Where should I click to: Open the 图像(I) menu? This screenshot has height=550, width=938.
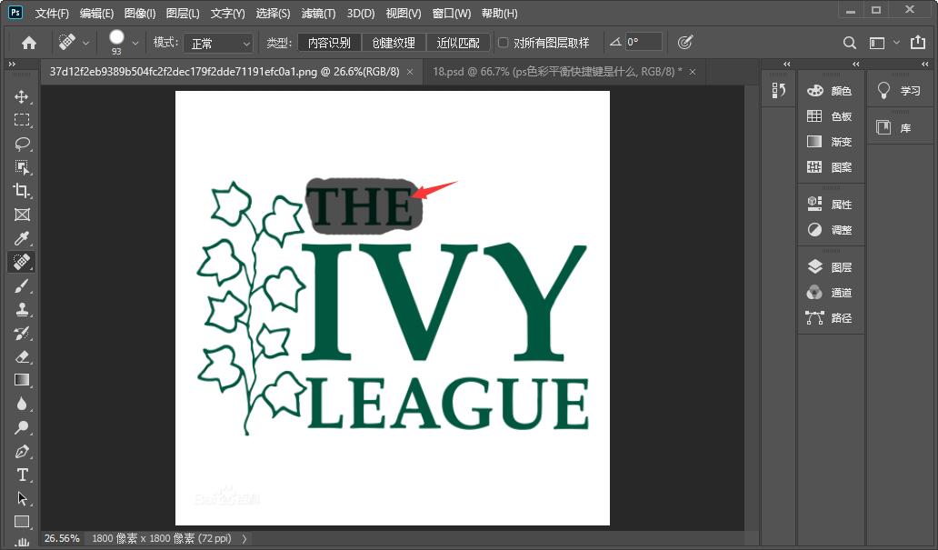[x=140, y=13]
